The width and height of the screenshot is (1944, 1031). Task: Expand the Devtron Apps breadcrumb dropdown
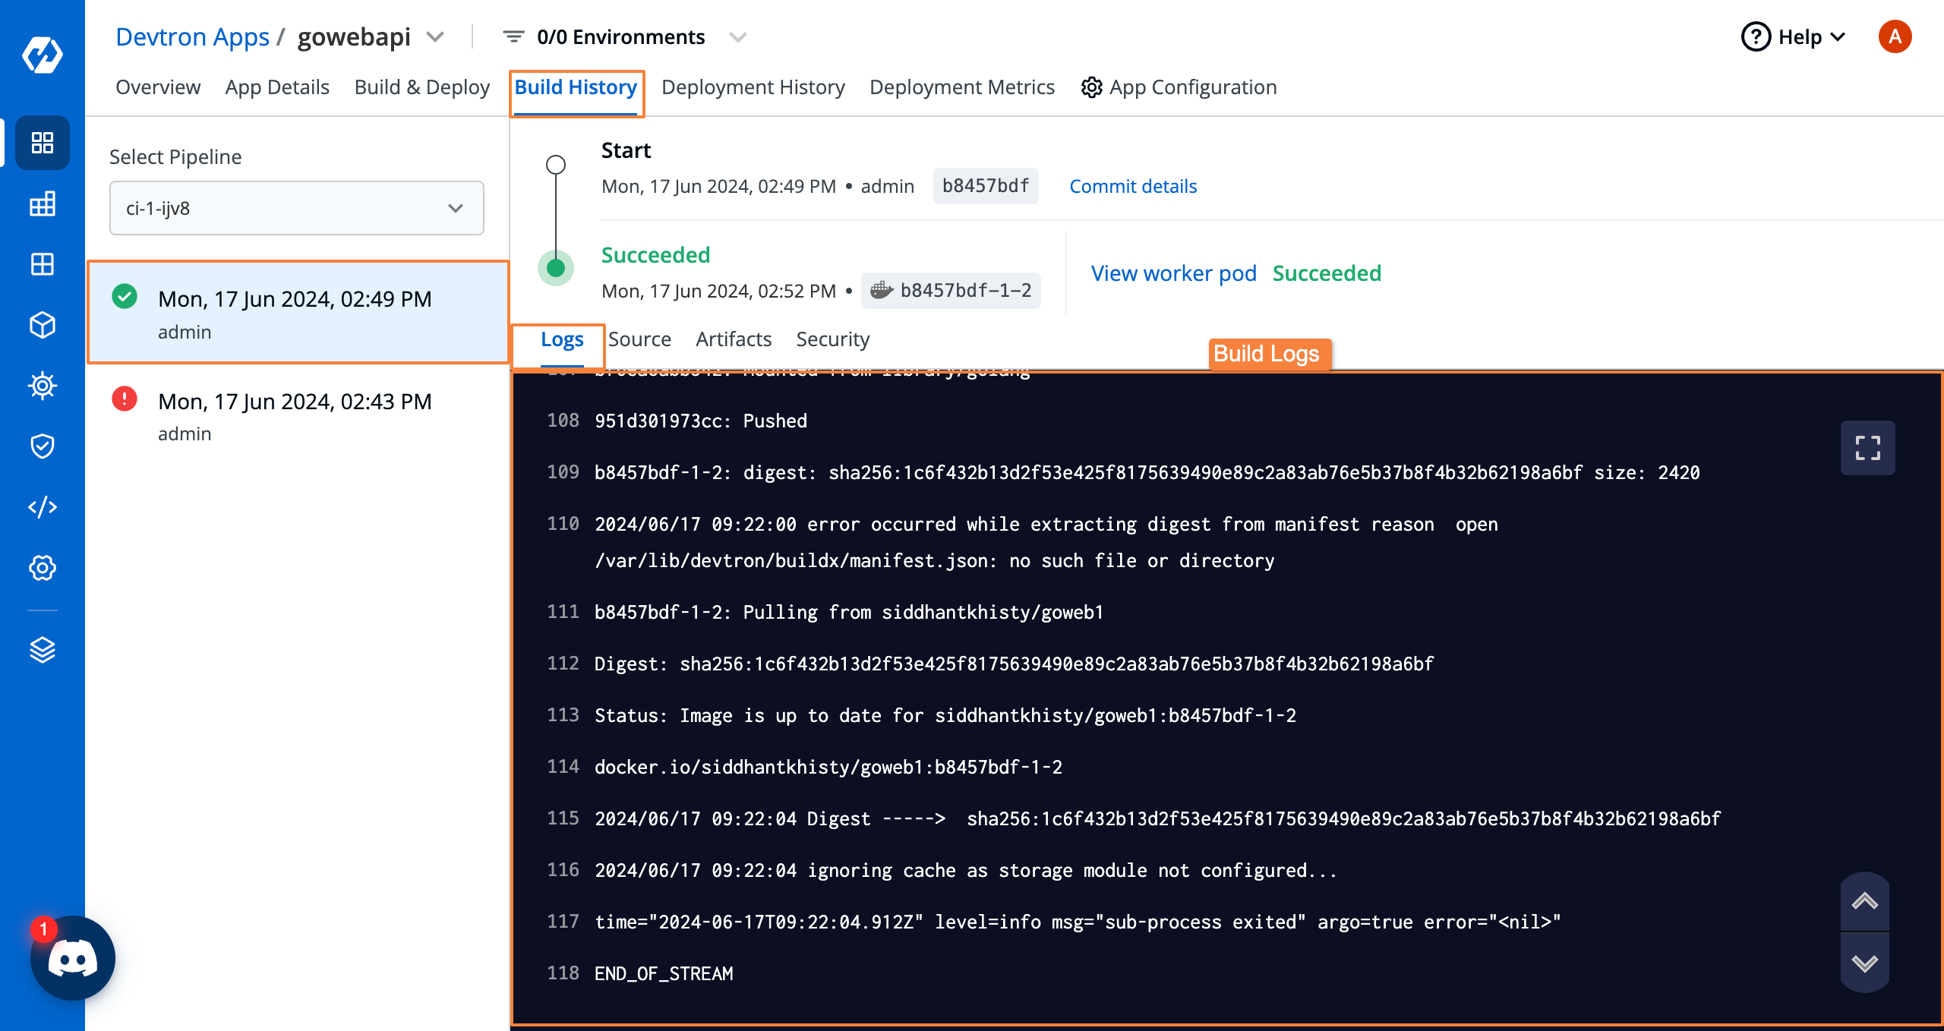tap(437, 36)
